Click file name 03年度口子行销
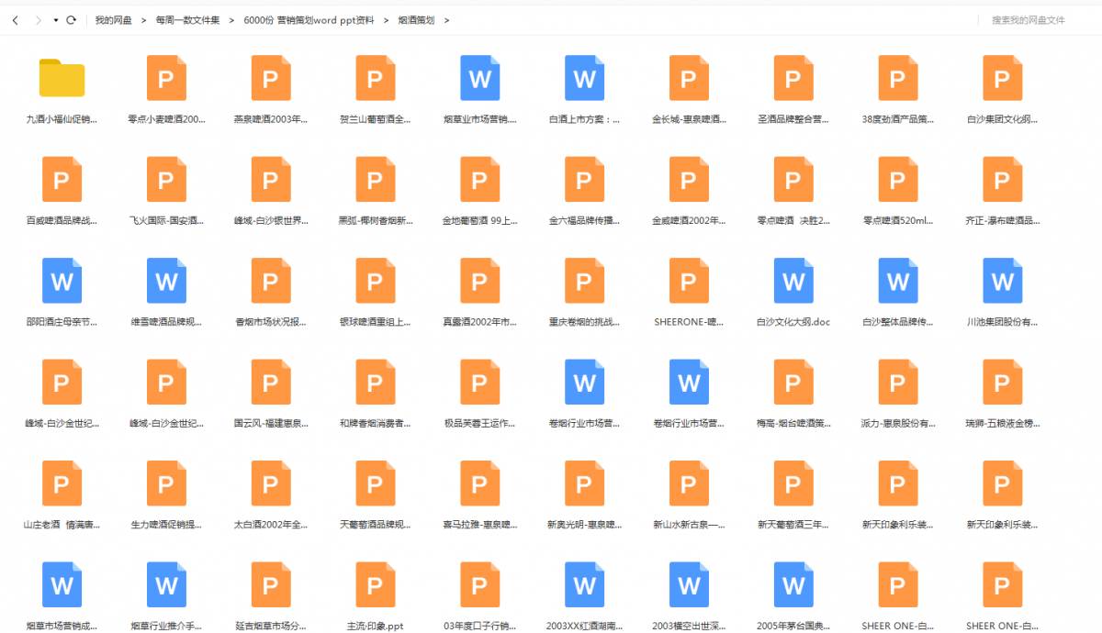Viewport: 1102px width, 633px height. point(480,626)
